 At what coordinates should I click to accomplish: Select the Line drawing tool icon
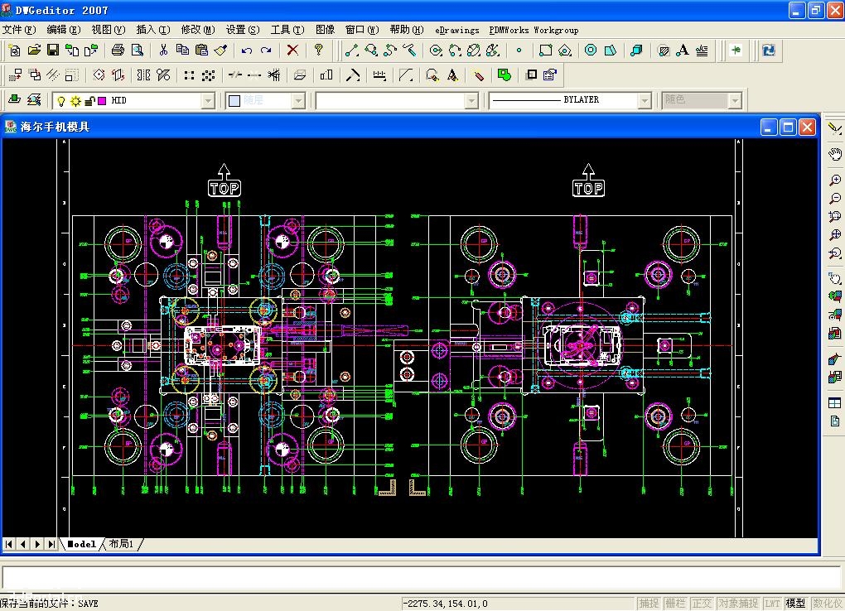(x=352, y=51)
